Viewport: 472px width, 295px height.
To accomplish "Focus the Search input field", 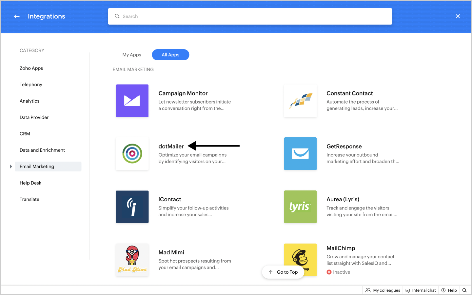I will click(250, 16).
